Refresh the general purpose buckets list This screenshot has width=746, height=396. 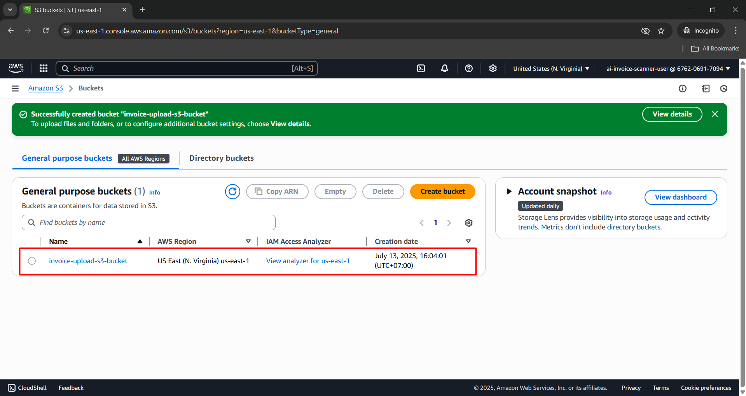tap(232, 191)
